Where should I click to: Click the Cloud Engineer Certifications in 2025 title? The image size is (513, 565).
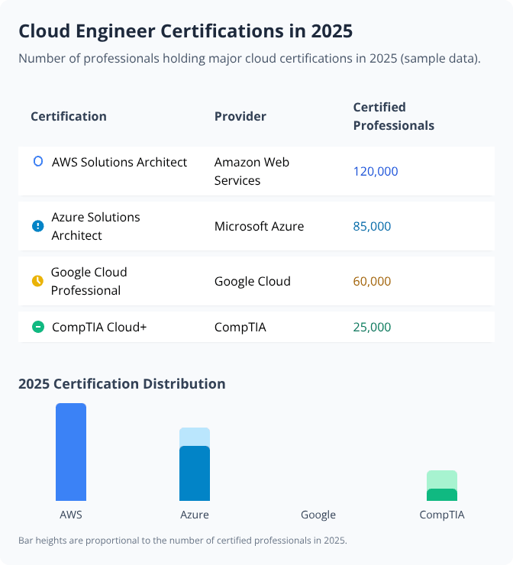(x=186, y=31)
